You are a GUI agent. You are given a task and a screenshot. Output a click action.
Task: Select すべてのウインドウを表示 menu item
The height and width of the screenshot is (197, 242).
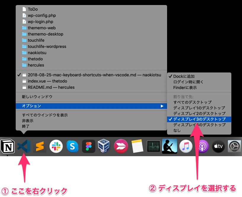point(45,115)
